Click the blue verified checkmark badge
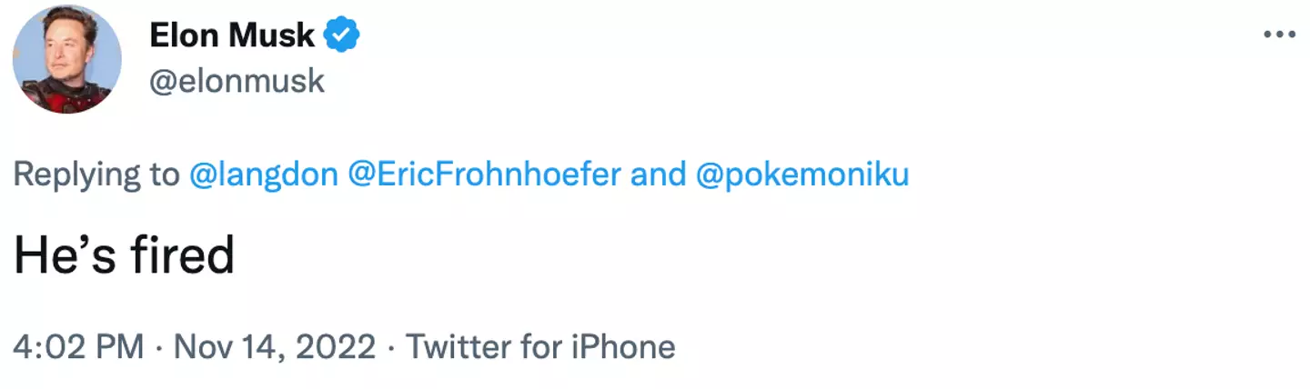The width and height of the screenshot is (1310, 389). click(343, 35)
